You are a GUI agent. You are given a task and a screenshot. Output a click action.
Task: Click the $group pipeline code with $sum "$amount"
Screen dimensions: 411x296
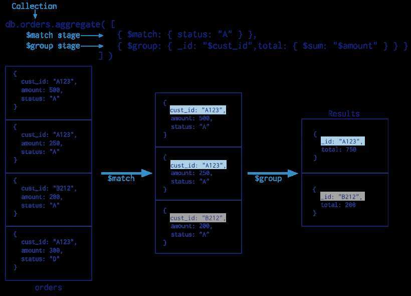tap(262, 46)
